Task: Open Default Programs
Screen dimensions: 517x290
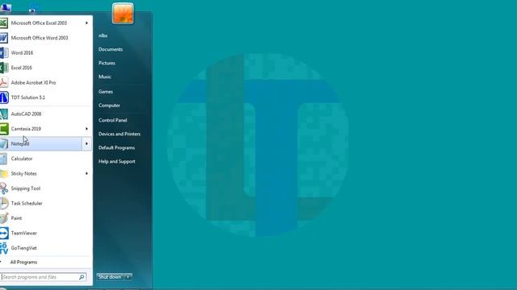Action: 116,148
